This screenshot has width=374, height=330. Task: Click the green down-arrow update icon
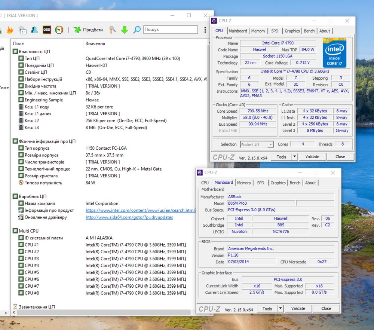point(124,30)
